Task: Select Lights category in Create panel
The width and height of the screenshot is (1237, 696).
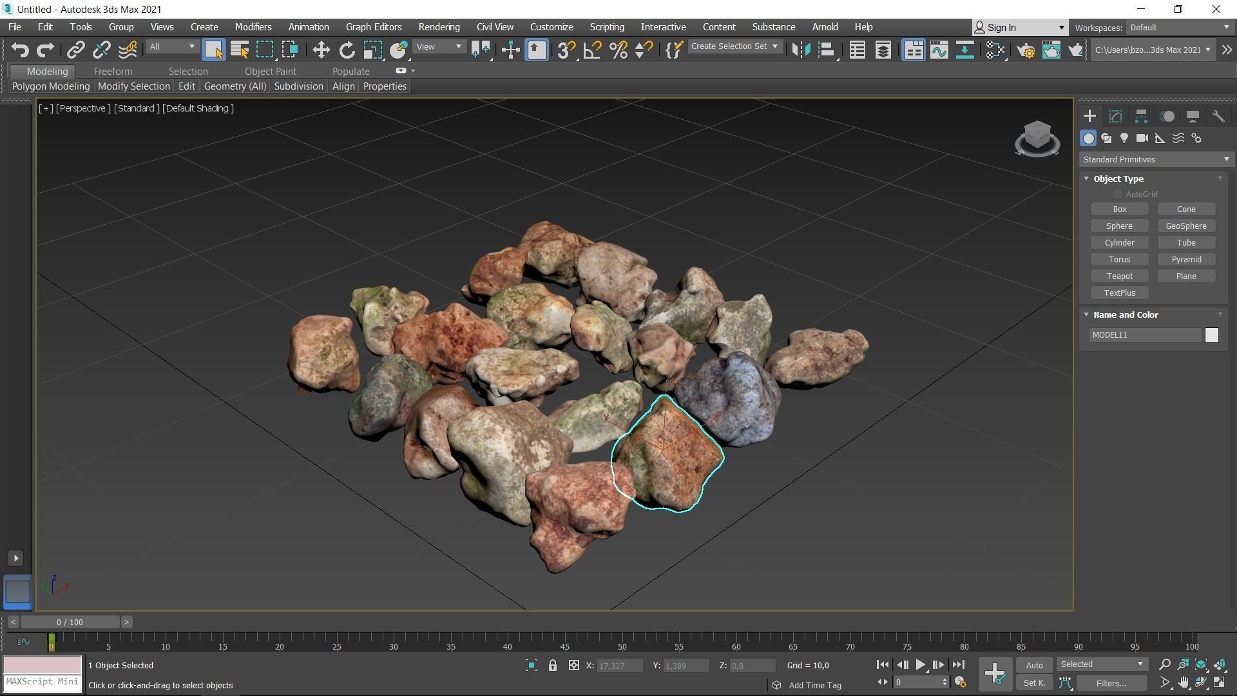Action: click(x=1124, y=138)
